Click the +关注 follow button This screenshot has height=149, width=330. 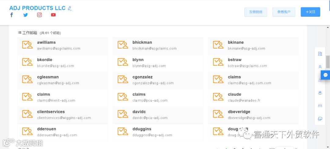point(310,12)
